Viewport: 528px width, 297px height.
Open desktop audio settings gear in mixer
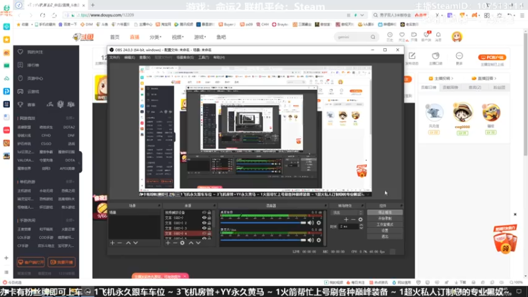click(319, 223)
